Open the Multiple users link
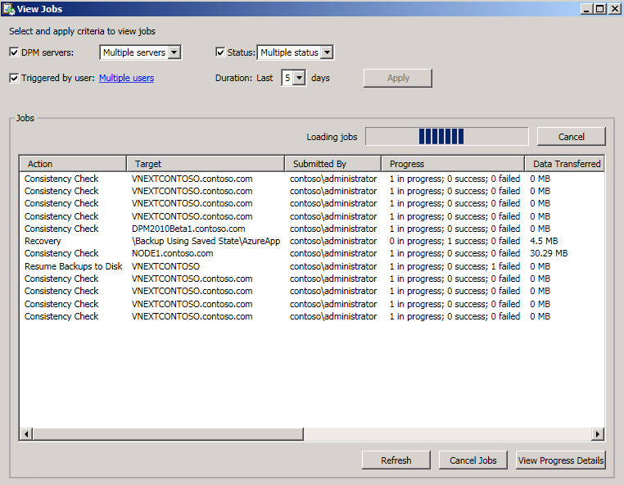624x485 pixels. click(x=127, y=78)
